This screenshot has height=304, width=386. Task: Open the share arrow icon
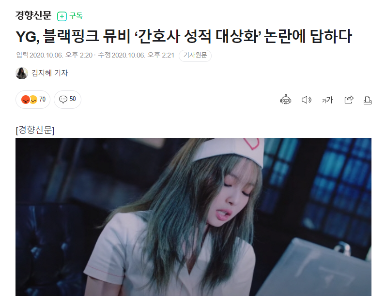pyautogui.click(x=349, y=100)
